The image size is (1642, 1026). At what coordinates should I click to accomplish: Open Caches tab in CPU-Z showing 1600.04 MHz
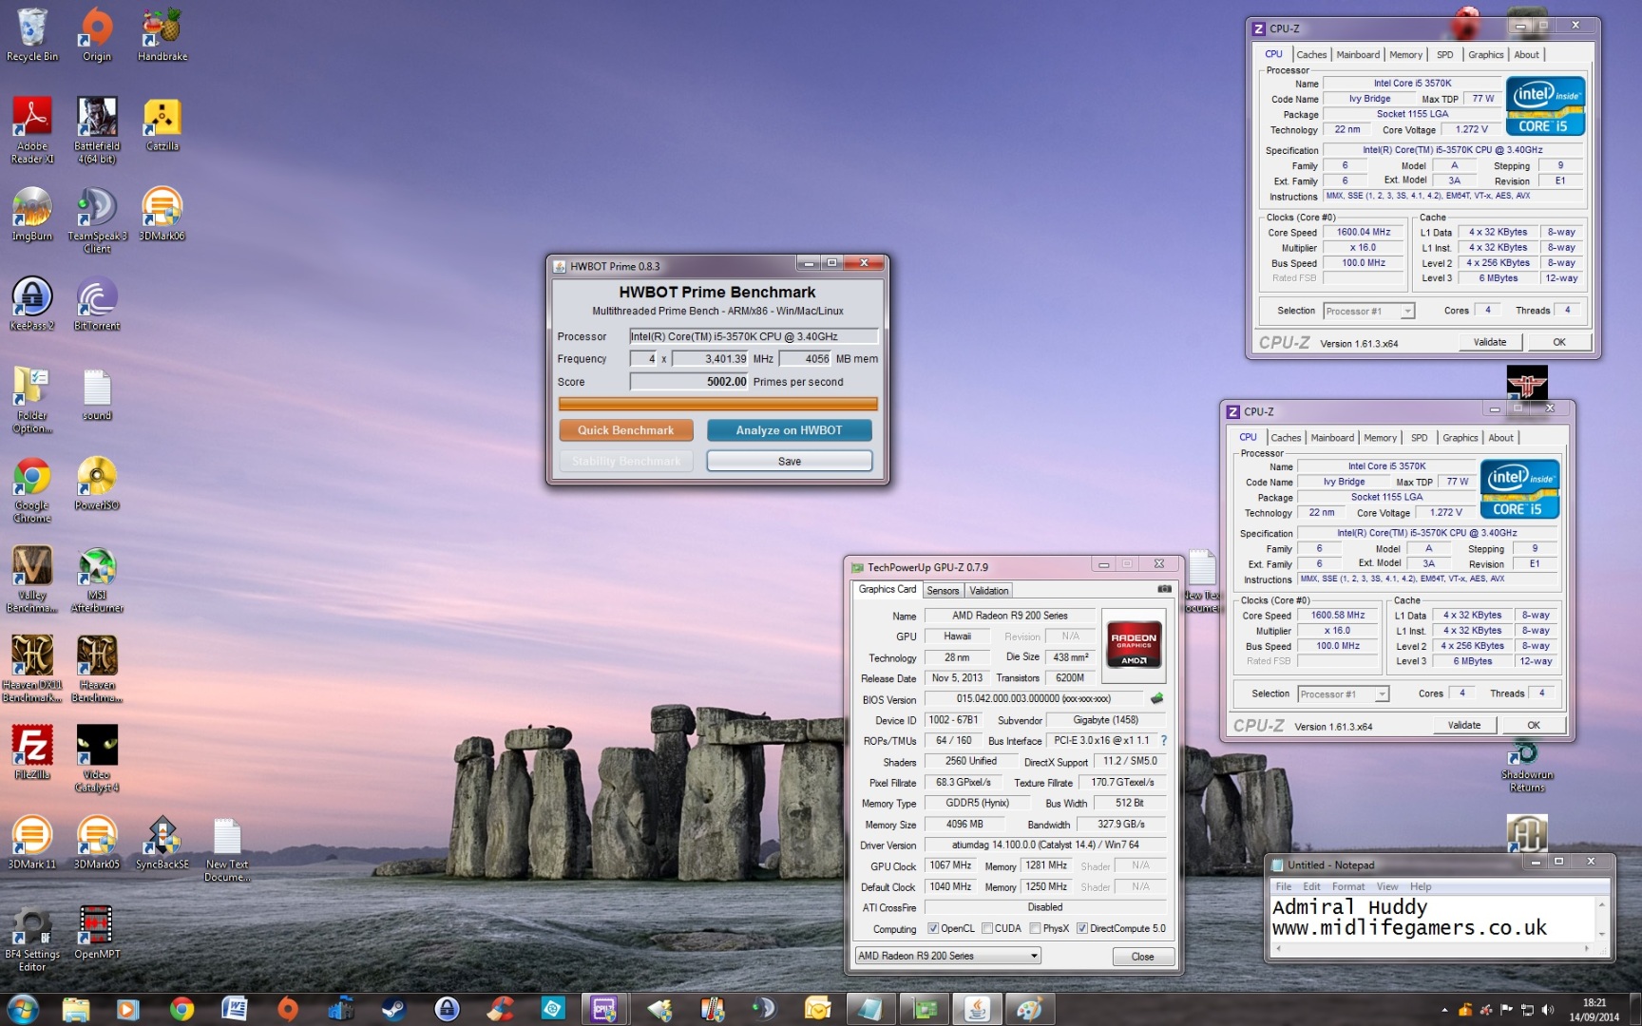(x=1311, y=54)
